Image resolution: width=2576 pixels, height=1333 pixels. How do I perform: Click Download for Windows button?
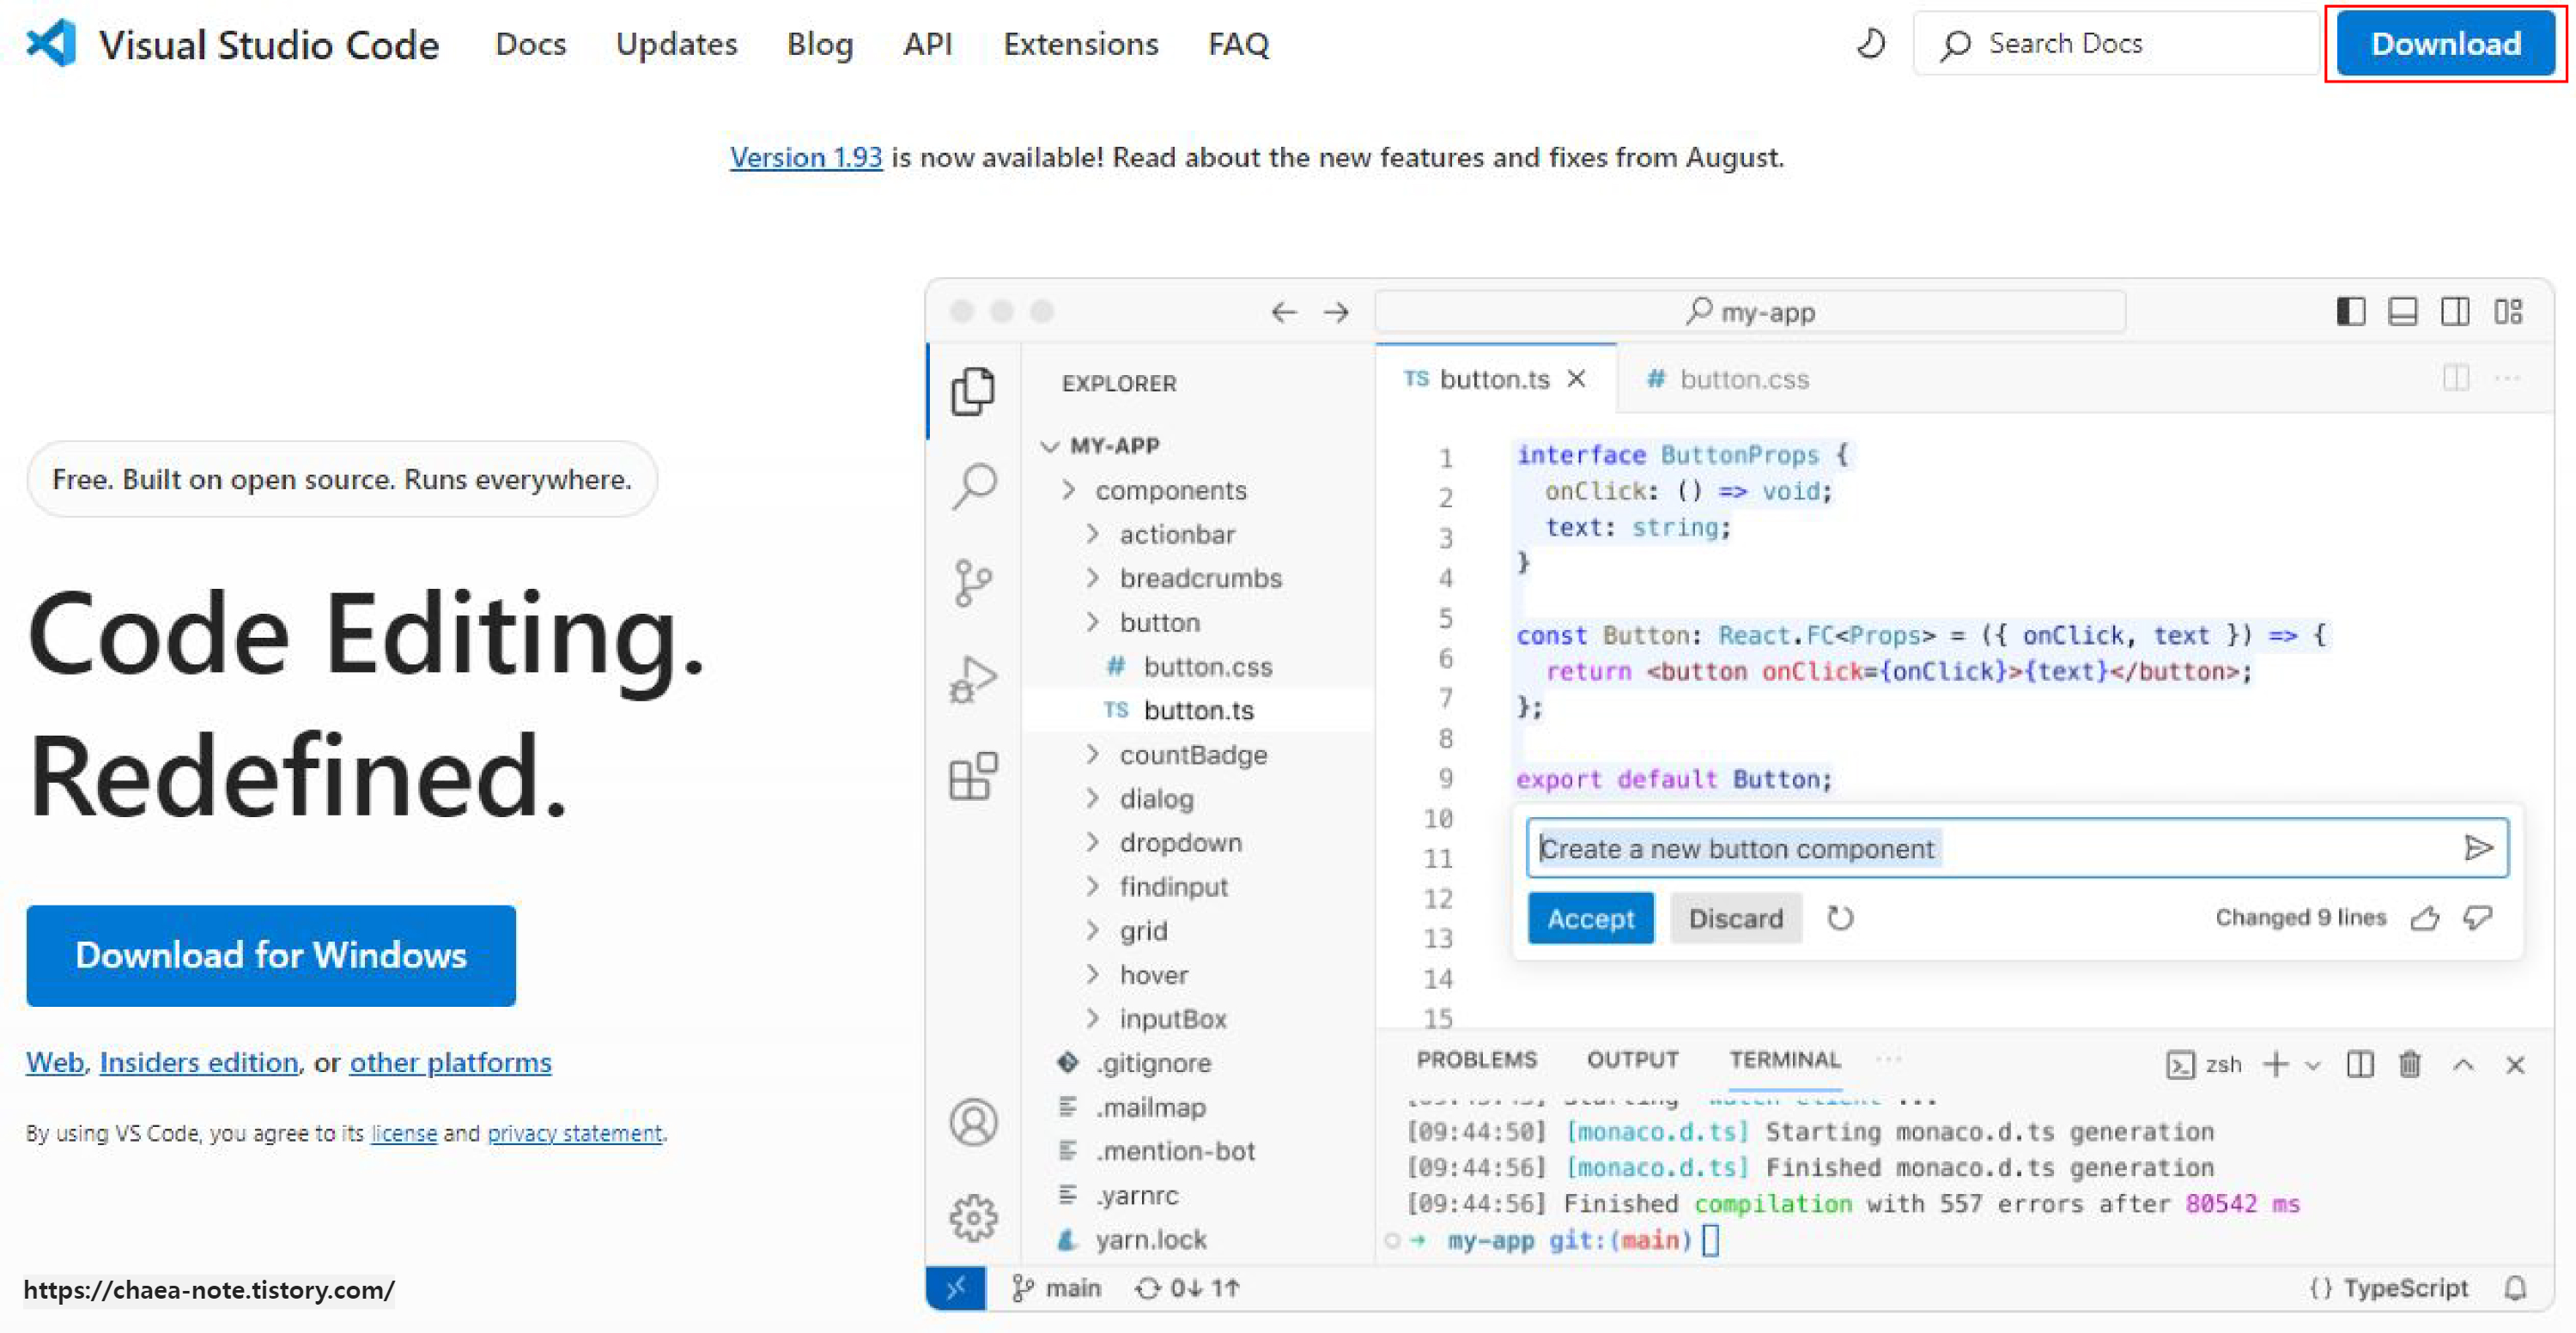271,955
